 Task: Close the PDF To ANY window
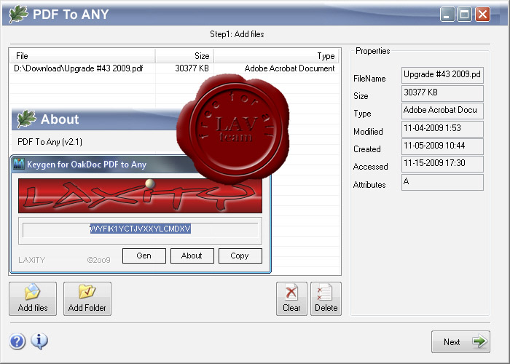click(482, 15)
